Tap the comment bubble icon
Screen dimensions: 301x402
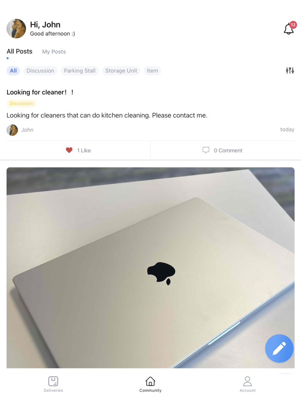point(206,150)
